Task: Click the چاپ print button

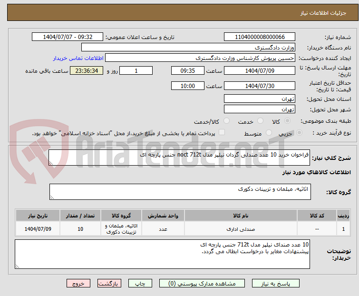Action: click(140, 284)
